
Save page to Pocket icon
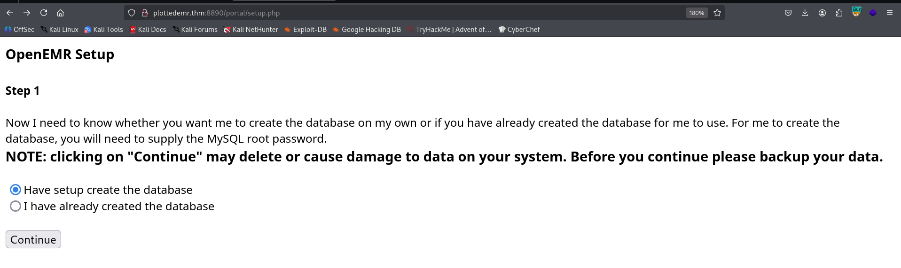[788, 13]
